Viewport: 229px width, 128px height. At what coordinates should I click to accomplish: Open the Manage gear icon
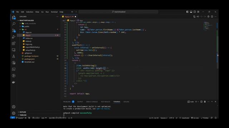(x=14, y=113)
